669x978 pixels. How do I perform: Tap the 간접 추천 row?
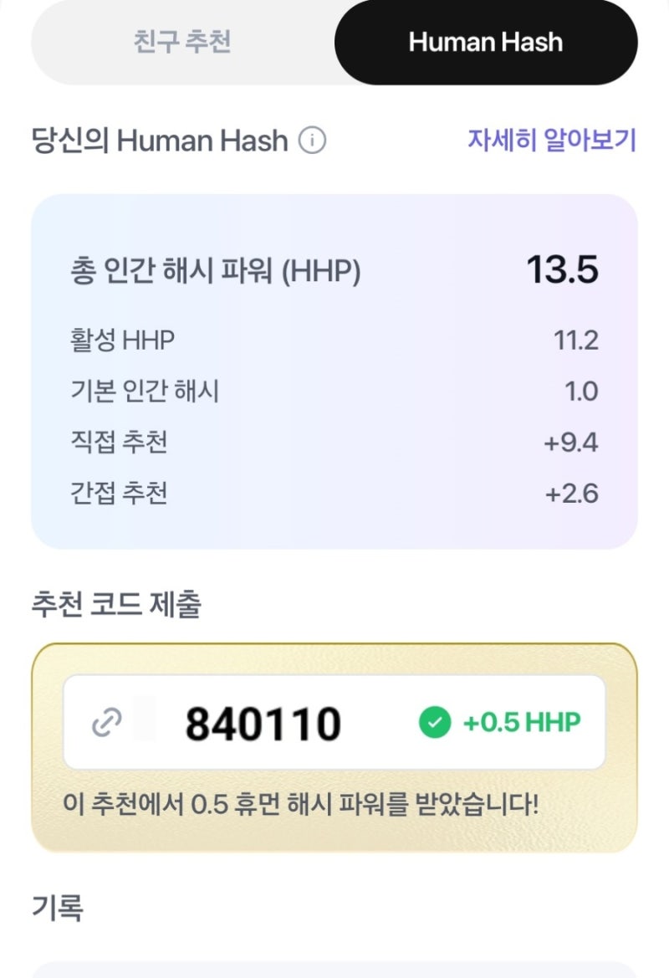pyautogui.click(x=334, y=494)
